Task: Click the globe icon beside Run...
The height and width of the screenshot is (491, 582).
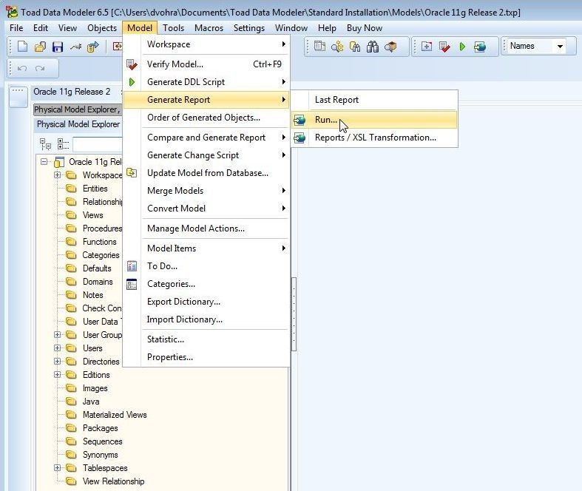Action: [x=300, y=120]
